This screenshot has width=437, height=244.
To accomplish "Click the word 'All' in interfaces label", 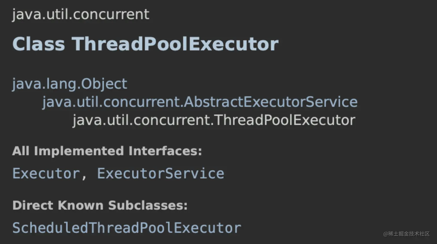I will 21,151.
